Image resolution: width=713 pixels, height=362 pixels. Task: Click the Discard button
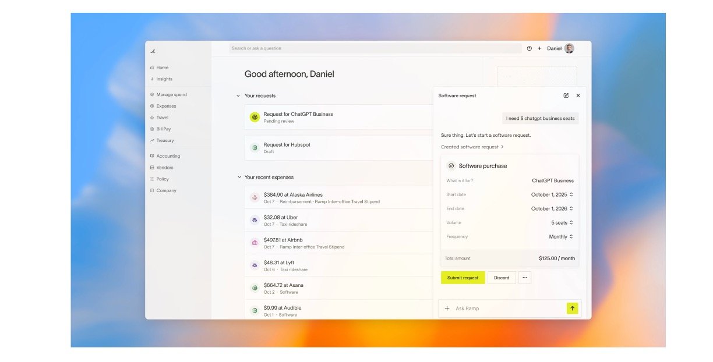[x=502, y=278]
